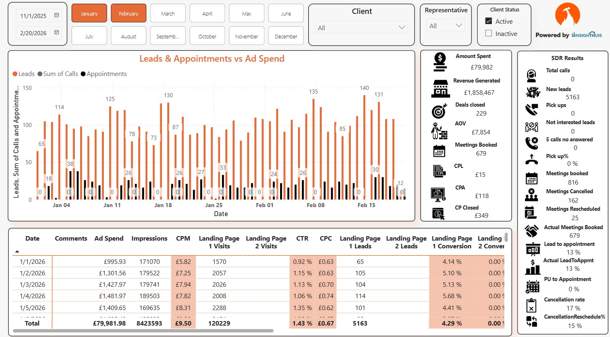The width and height of the screenshot is (610, 337).
Task: Click the PU to Appointment calendar icon
Action: click(532, 286)
